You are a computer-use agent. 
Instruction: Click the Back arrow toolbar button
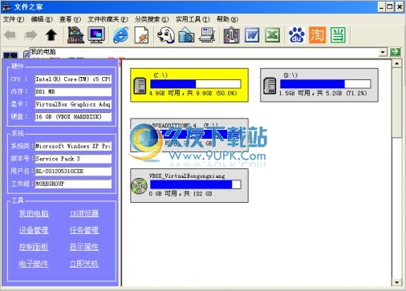tap(10, 35)
